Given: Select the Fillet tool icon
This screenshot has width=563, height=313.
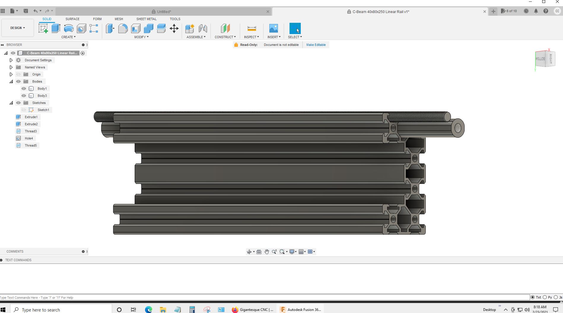Looking at the screenshot, I should coord(123,28).
